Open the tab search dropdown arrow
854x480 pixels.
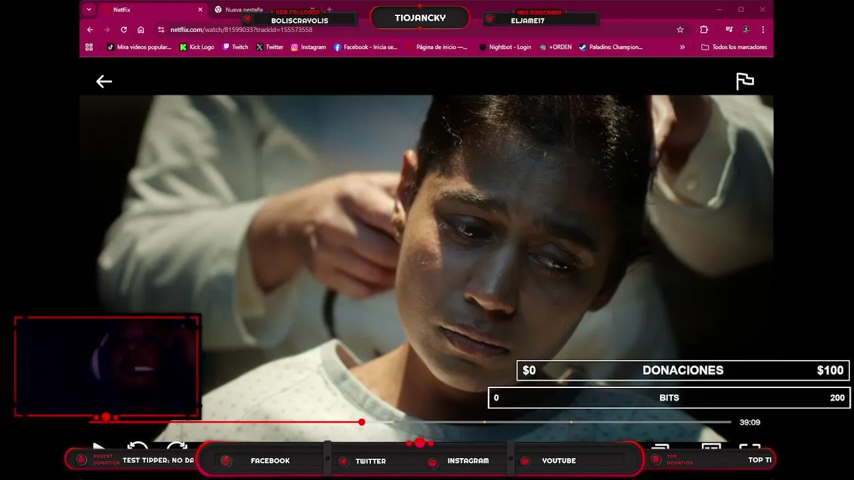pyautogui.click(x=89, y=10)
